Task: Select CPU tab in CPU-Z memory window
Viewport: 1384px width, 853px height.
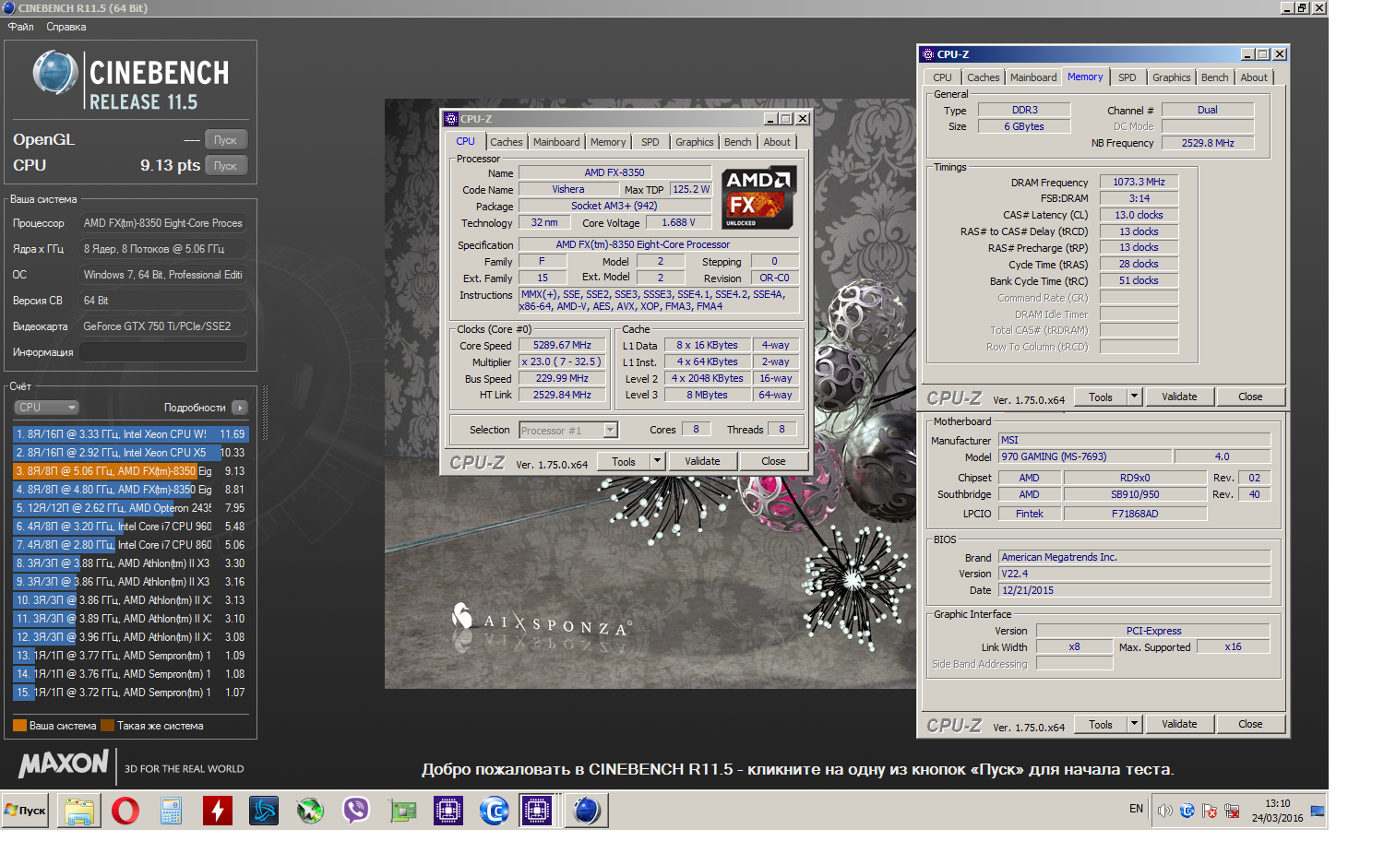Action: 942,77
